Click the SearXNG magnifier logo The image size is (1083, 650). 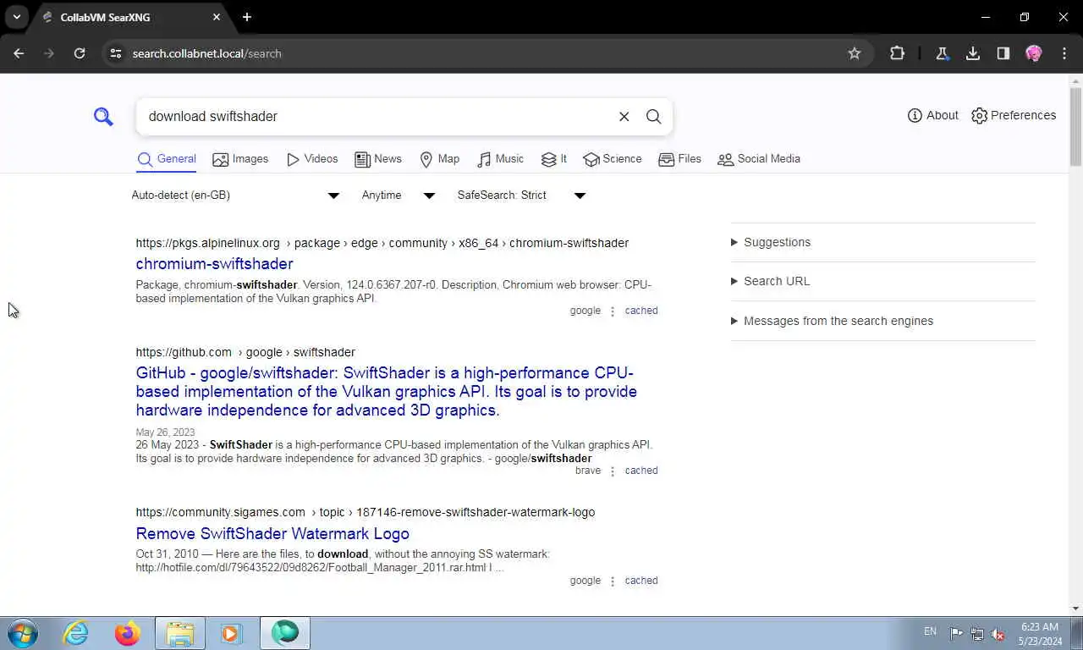pos(103,116)
